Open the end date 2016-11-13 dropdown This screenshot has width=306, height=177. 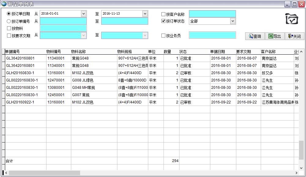pyautogui.click(x=145, y=14)
